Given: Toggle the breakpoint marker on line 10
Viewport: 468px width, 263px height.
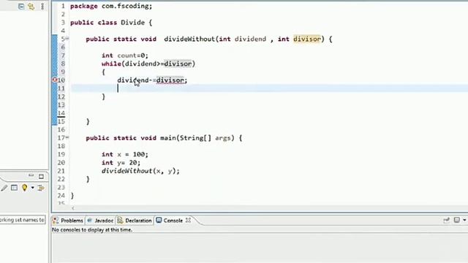Looking at the screenshot, I should click(55, 80).
